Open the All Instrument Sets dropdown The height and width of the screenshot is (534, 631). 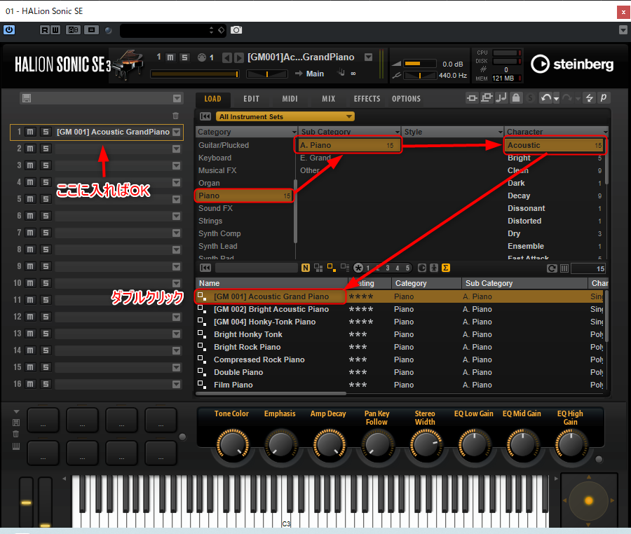point(285,116)
